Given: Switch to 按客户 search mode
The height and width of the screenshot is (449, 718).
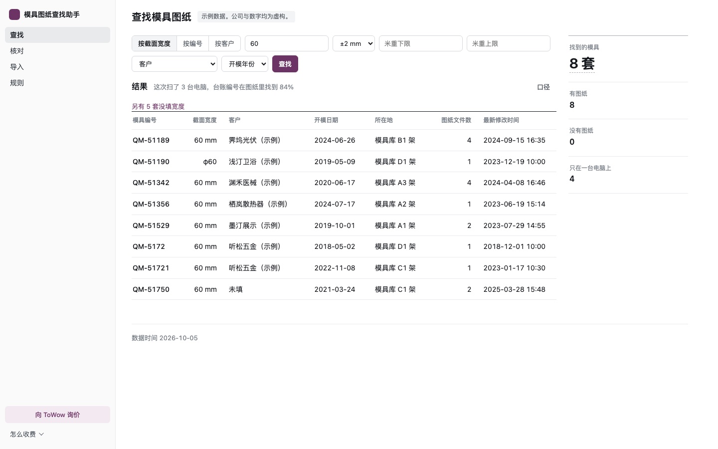Looking at the screenshot, I should pyautogui.click(x=224, y=43).
